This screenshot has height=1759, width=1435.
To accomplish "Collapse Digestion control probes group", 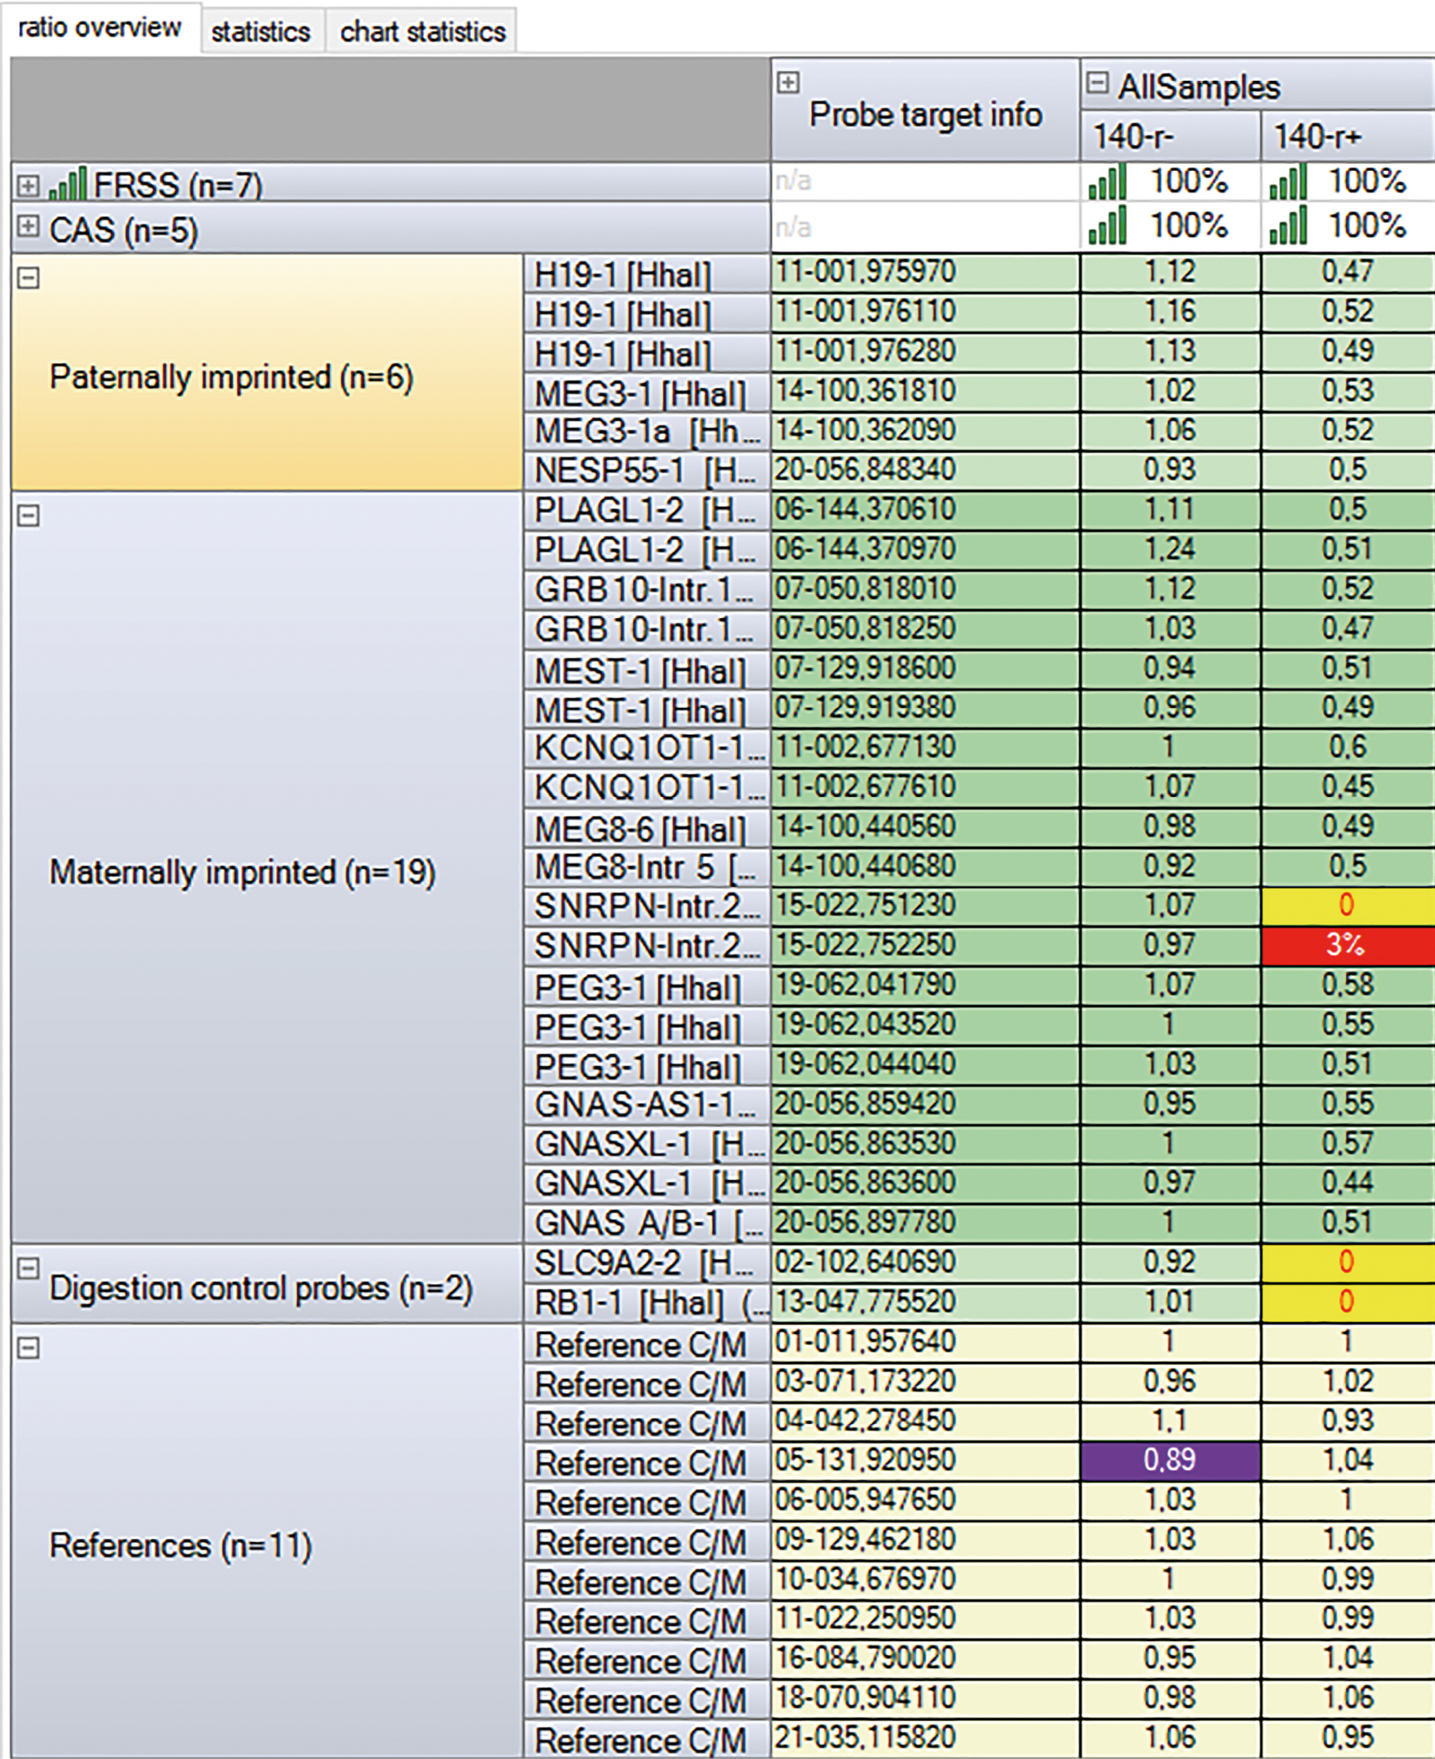I will [28, 1268].
